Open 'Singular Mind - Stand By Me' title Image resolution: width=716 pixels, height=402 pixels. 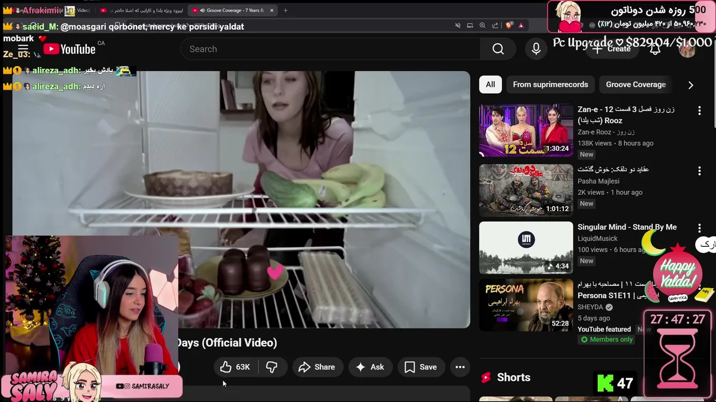627,227
